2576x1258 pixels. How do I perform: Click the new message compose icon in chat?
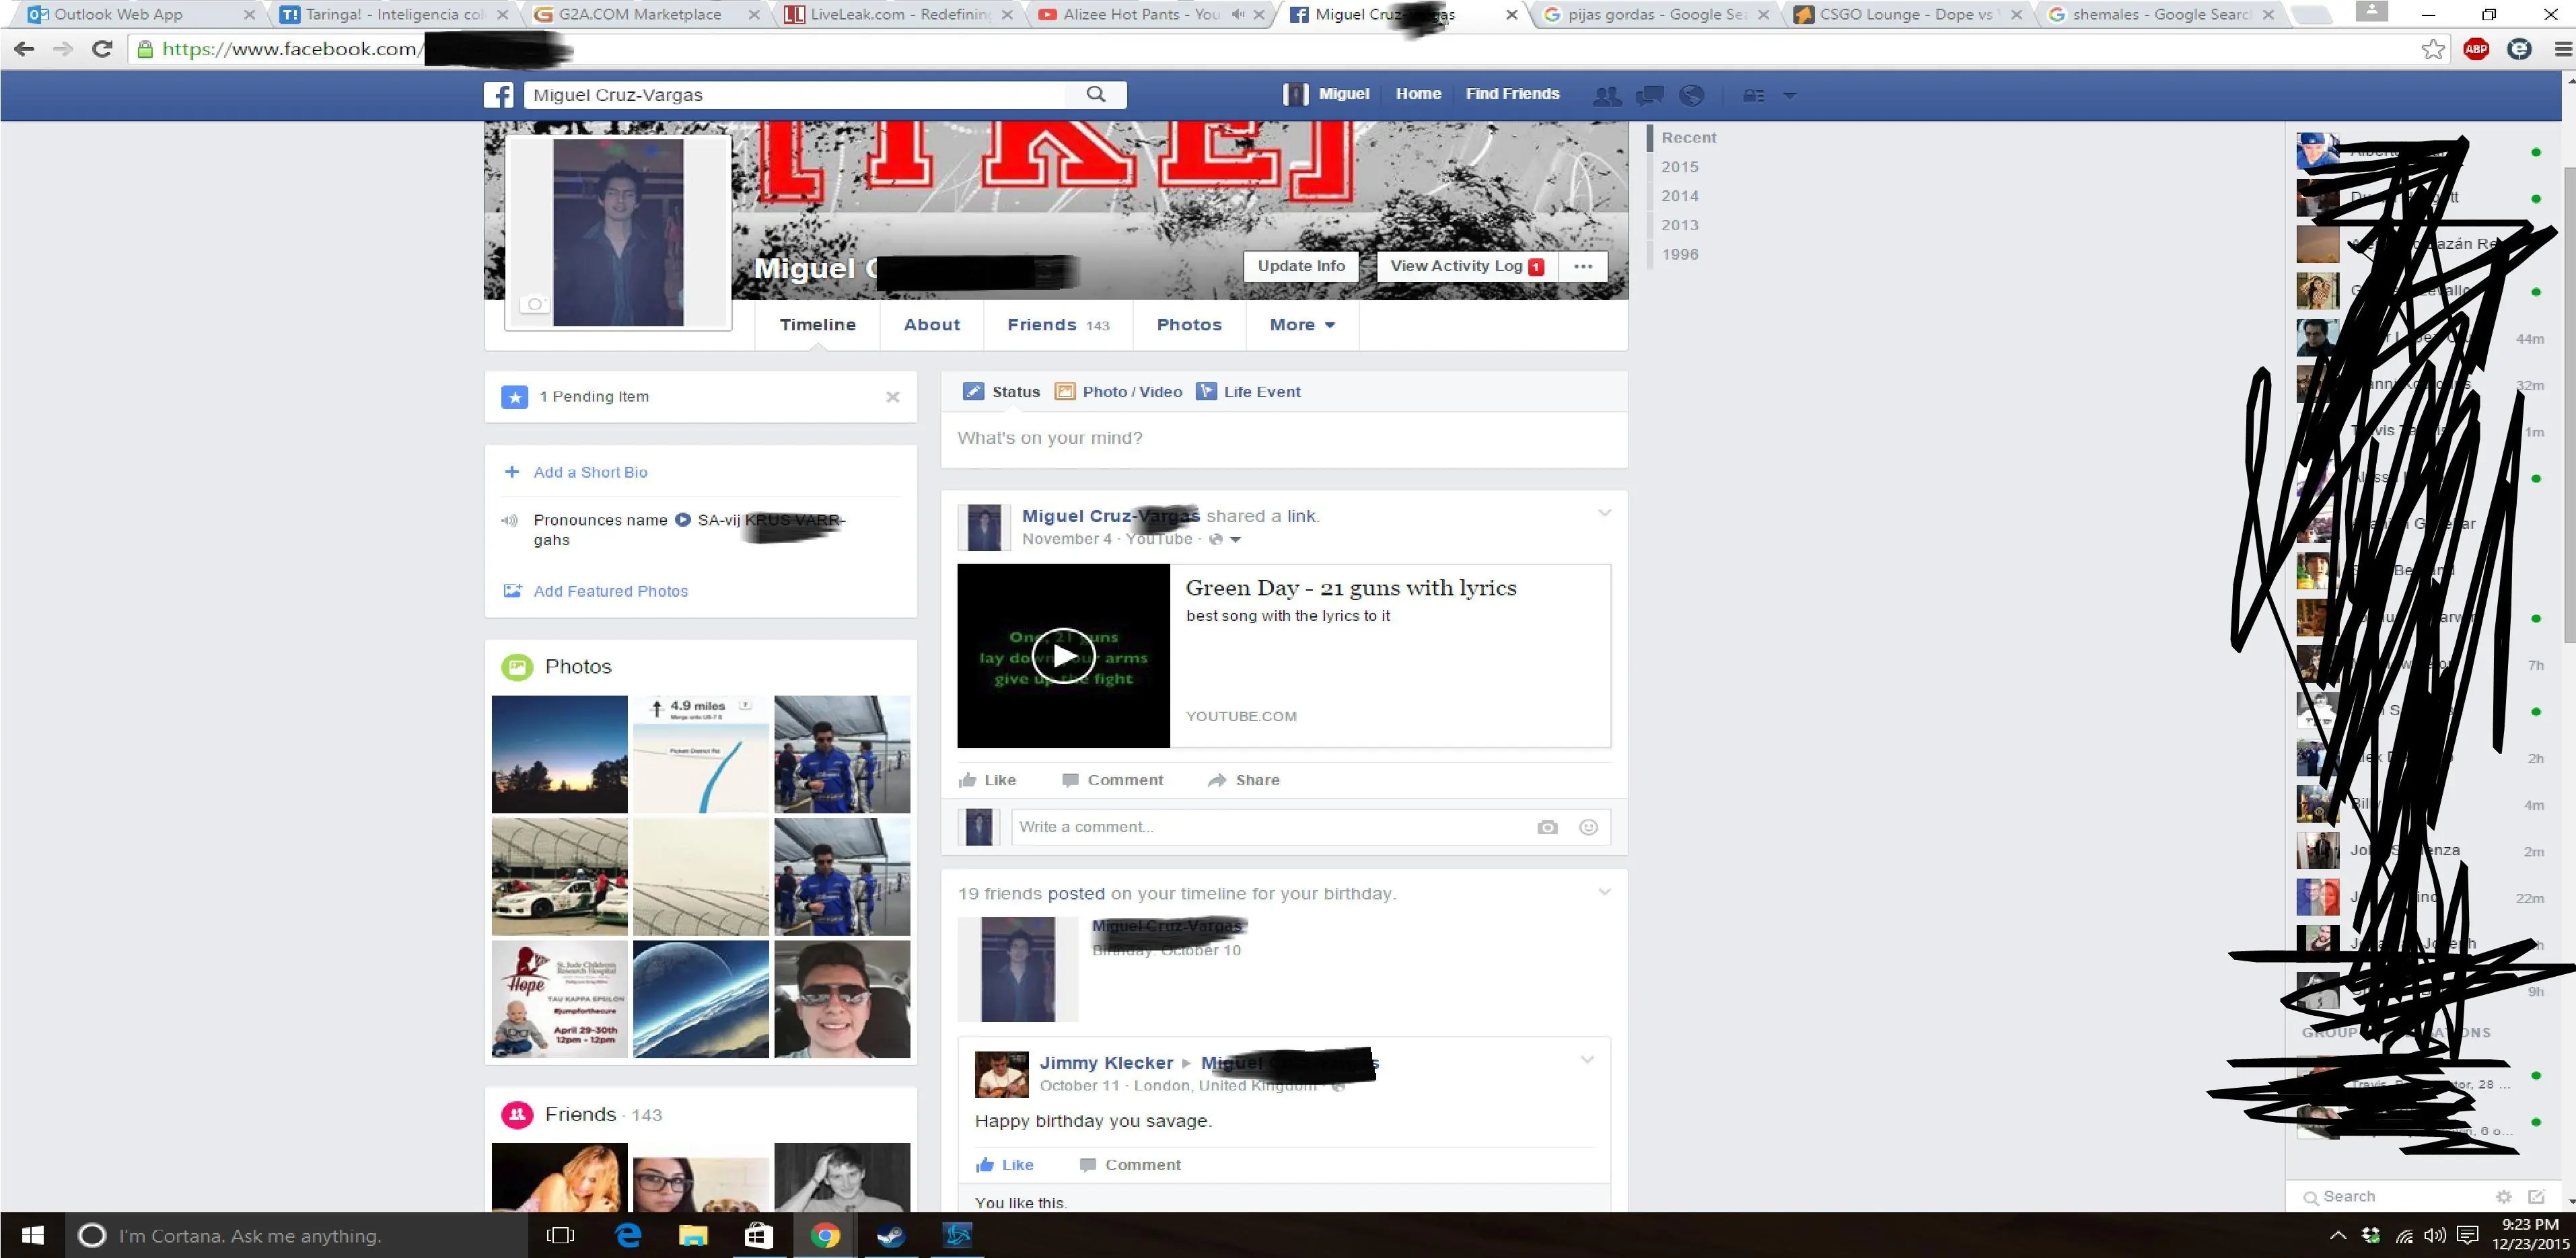point(2536,1196)
